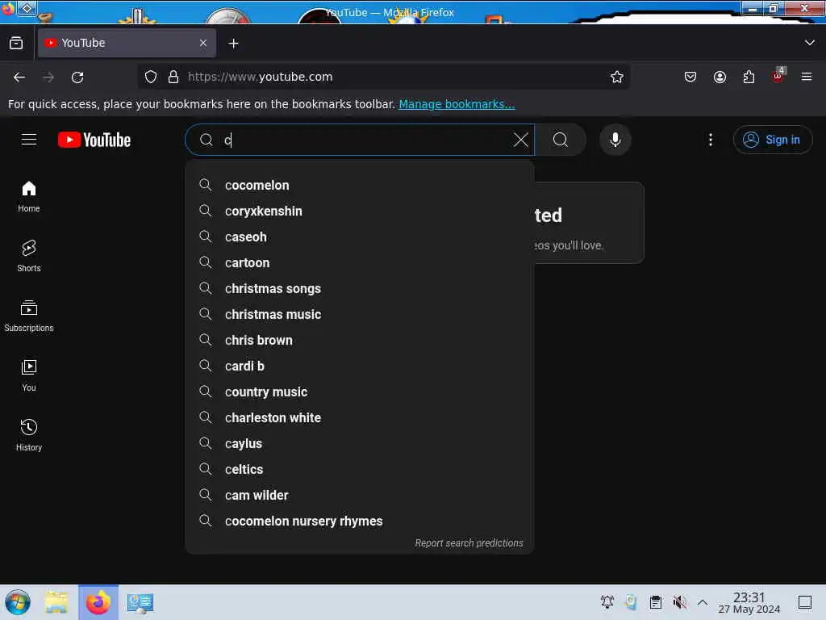Viewport: 826px width, 620px height.
Task: Click the search magnifier button
Action: [x=561, y=140]
